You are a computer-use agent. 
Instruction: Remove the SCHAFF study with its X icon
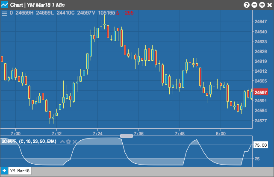coord(75,142)
